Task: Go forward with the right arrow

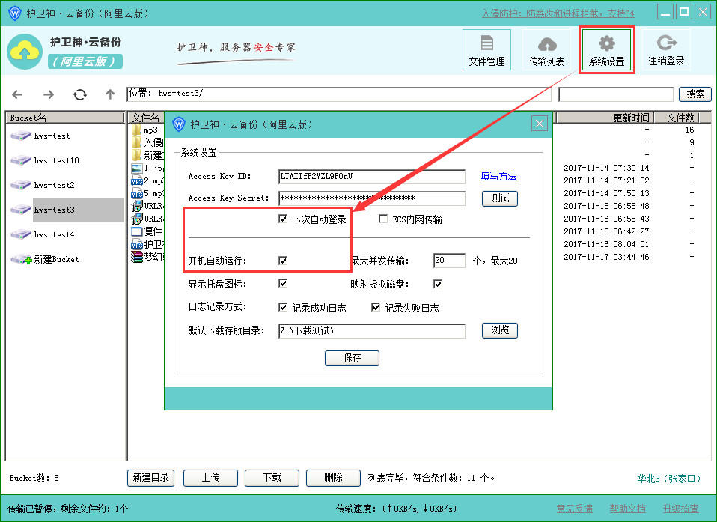Action: (x=49, y=94)
